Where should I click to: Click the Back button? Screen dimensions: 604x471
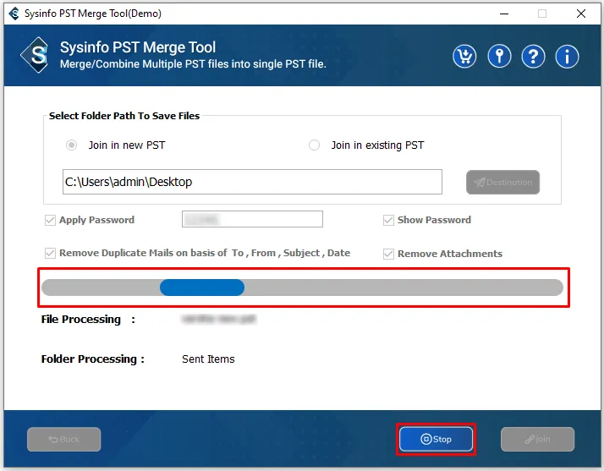click(64, 439)
